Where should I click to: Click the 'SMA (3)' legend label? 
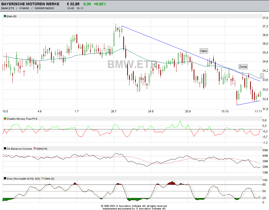click(49, 178)
